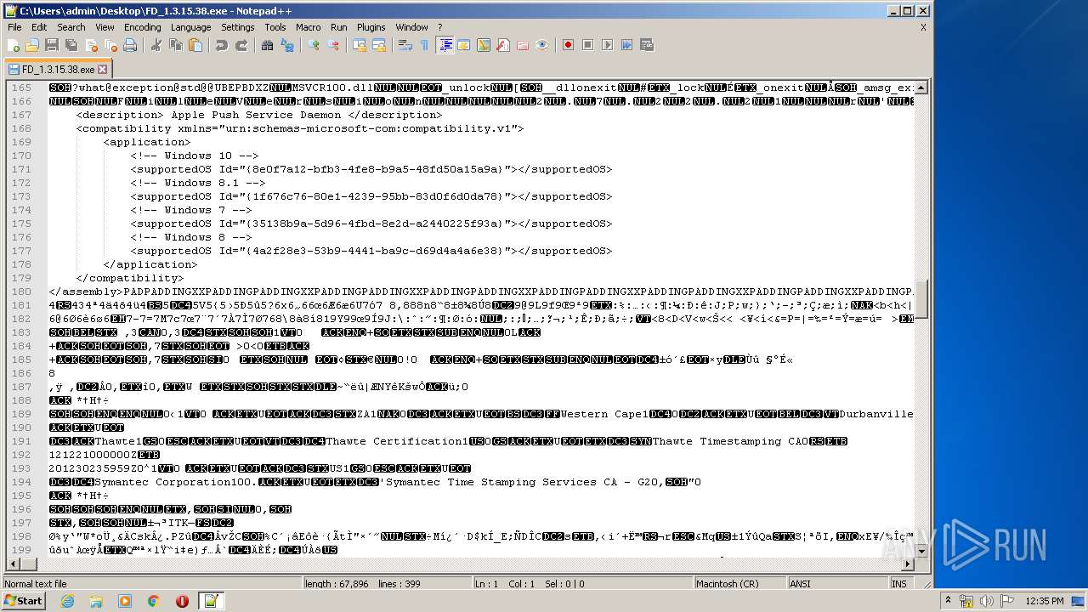Copy selection using Copy toolbar icon

[175, 45]
